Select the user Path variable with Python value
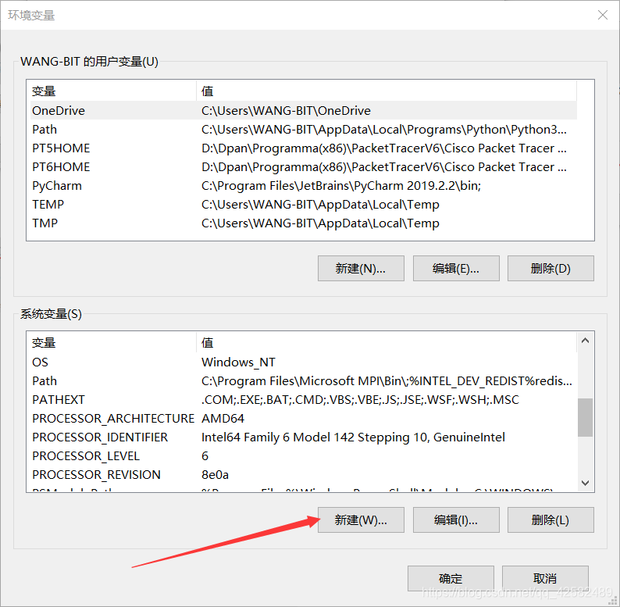The width and height of the screenshot is (620, 607). [303, 130]
